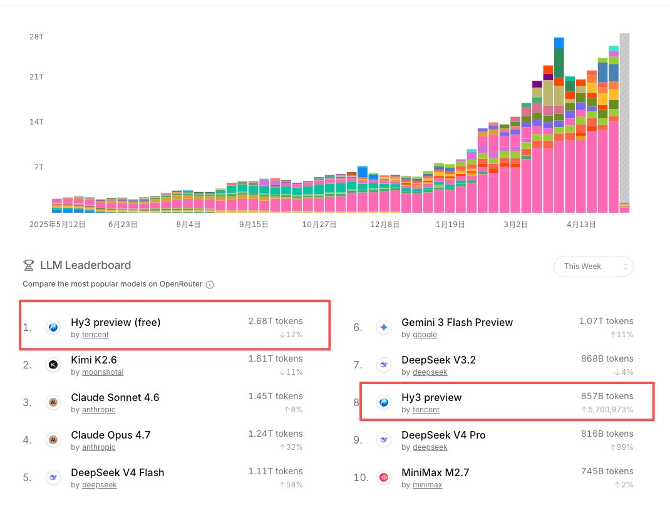Viewport: 670px width, 513px height.
Task: Visit tencent author link under Hy3 preview (free)
Action: (95, 335)
